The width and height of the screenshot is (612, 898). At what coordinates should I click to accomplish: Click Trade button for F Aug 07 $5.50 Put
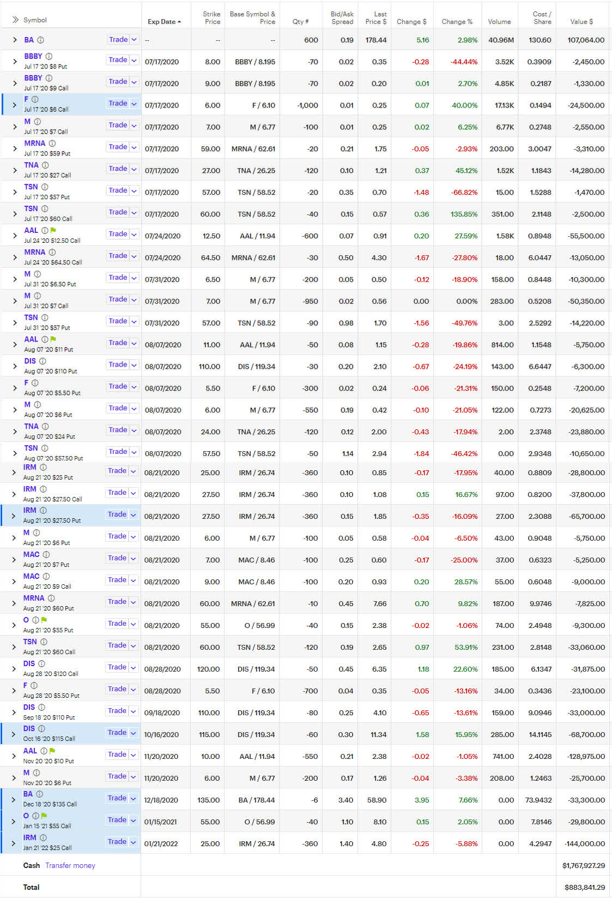(118, 386)
